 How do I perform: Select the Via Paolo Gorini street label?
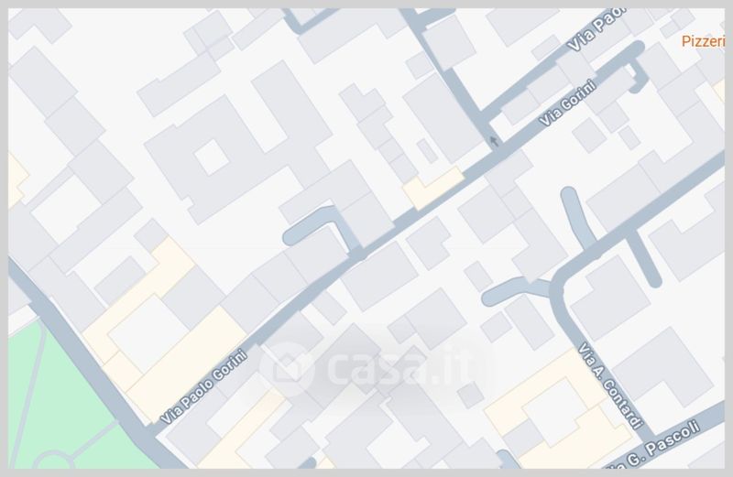(202, 385)
